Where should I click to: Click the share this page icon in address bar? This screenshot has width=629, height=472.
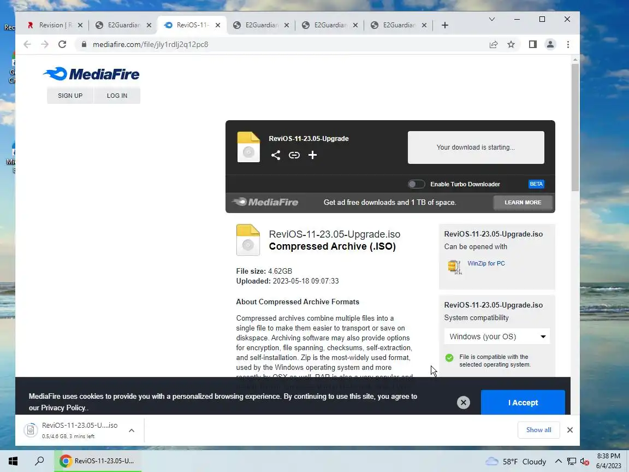tap(494, 44)
